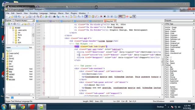The height and width of the screenshot is (110, 195).
Task: Save the current file with the toolbar icon
Action: [x=16, y=16]
